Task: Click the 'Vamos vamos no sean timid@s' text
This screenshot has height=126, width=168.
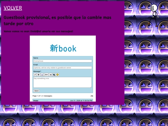Action: coord(38,31)
